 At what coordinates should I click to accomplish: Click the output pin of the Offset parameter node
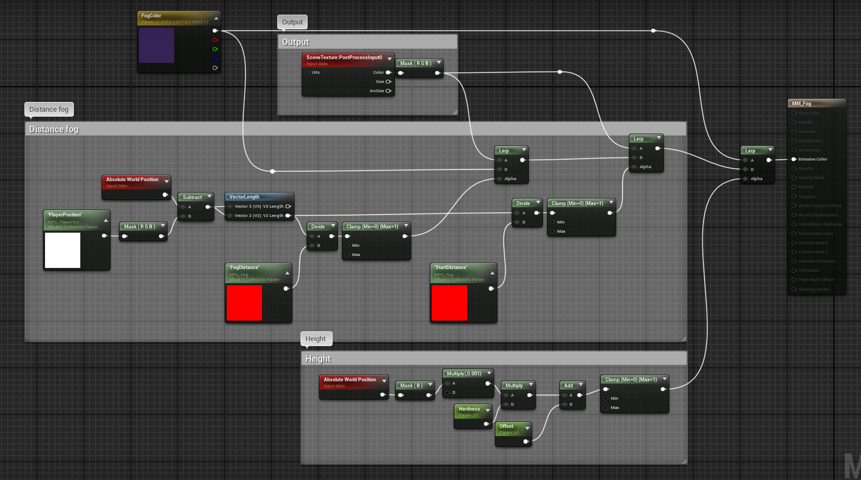526,441
